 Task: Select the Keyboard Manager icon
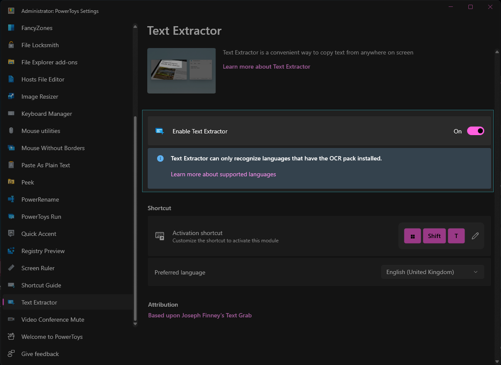(x=11, y=114)
